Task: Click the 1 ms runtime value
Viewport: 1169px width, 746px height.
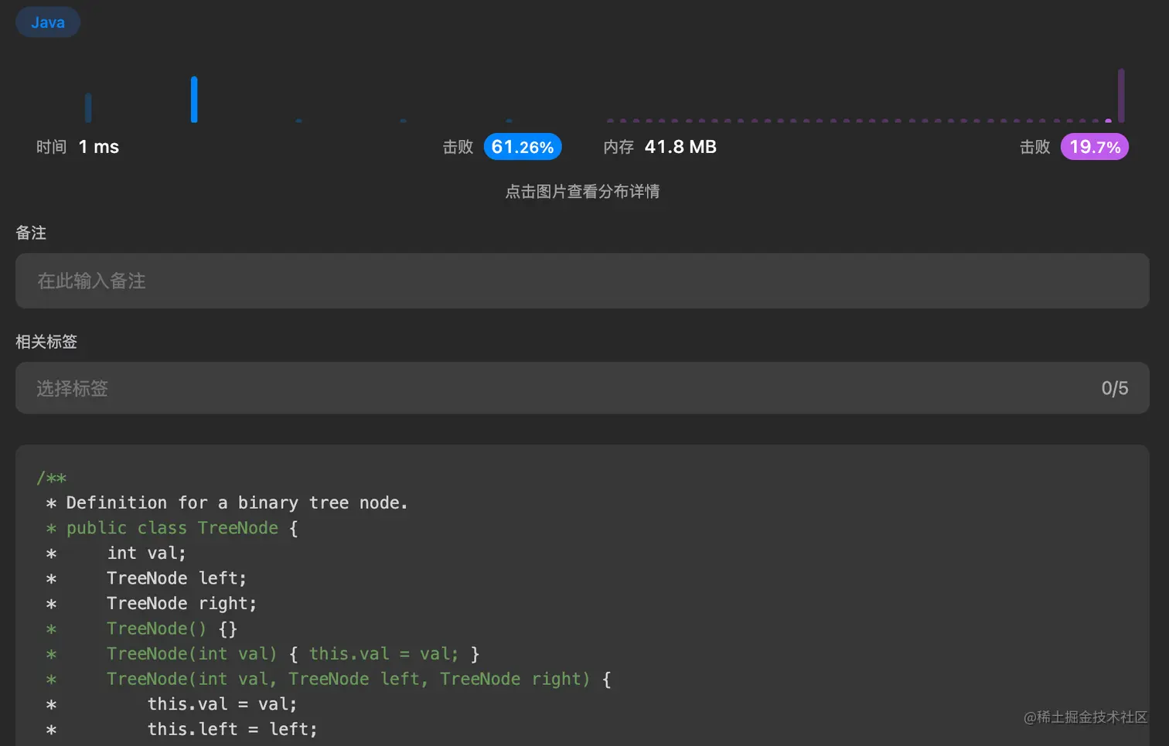Action: 99,147
